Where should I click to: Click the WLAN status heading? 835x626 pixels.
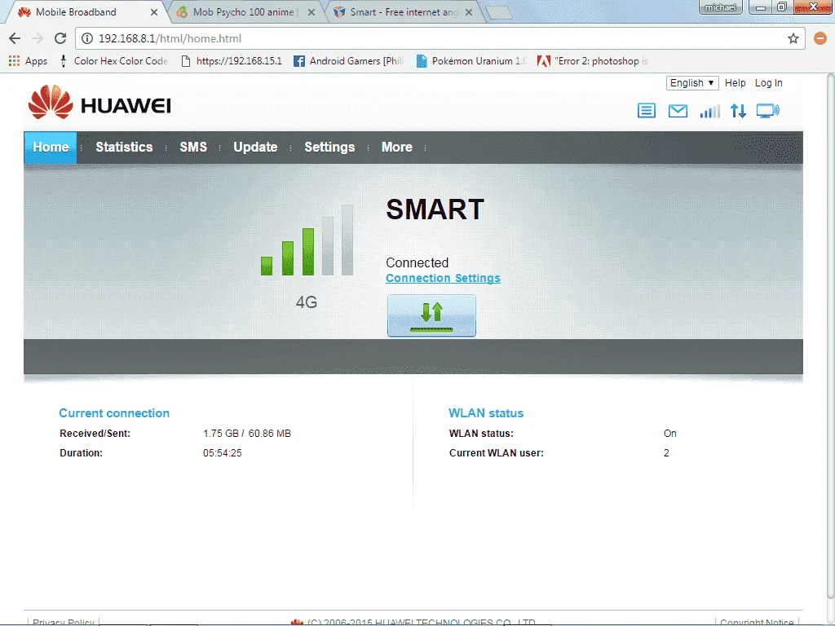486,413
